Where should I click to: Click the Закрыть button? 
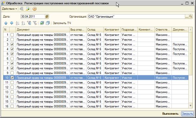tap(188, 114)
